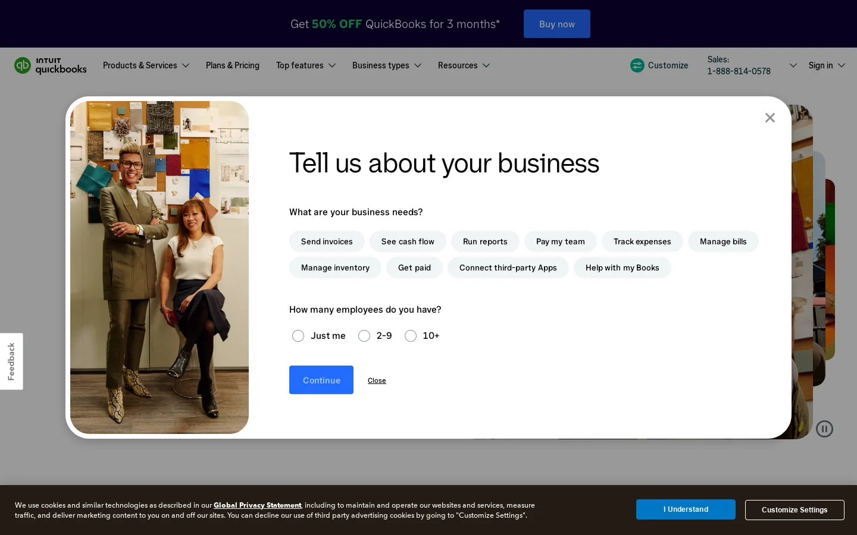Toggle the Manage bills chip

pos(723,241)
